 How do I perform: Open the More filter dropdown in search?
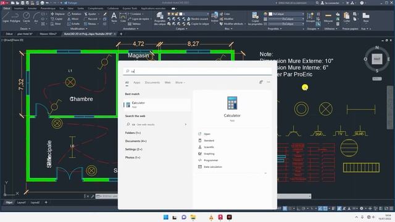180,82
